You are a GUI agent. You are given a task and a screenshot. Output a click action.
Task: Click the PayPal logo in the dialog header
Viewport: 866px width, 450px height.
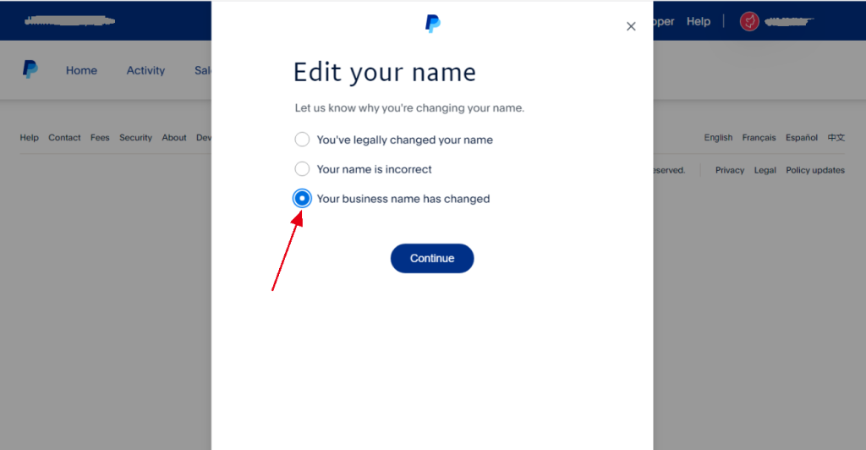tap(432, 24)
